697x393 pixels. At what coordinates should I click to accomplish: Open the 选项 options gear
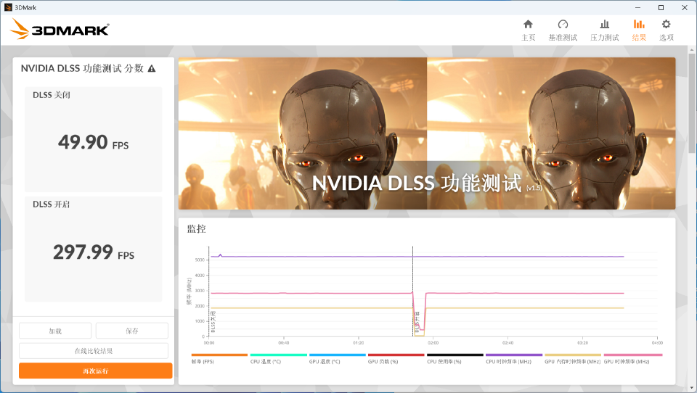point(667,30)
